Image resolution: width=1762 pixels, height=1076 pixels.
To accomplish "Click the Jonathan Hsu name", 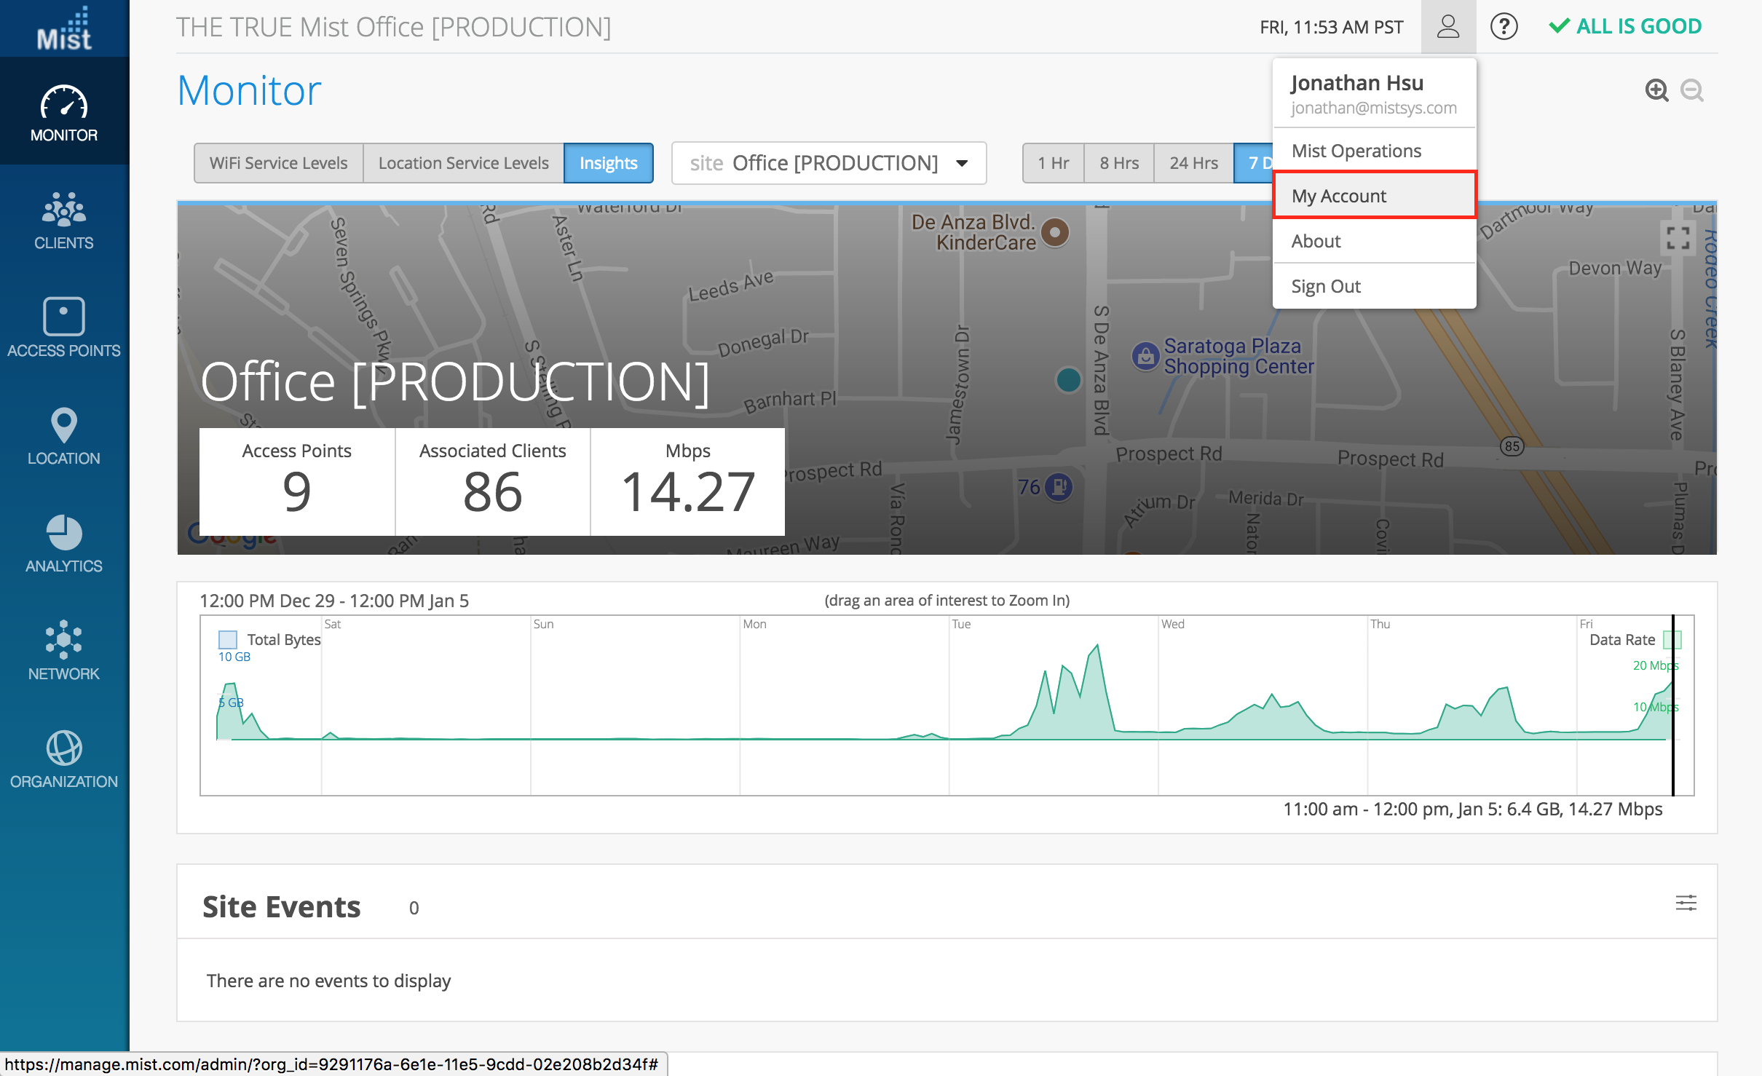I will 1356,83.
